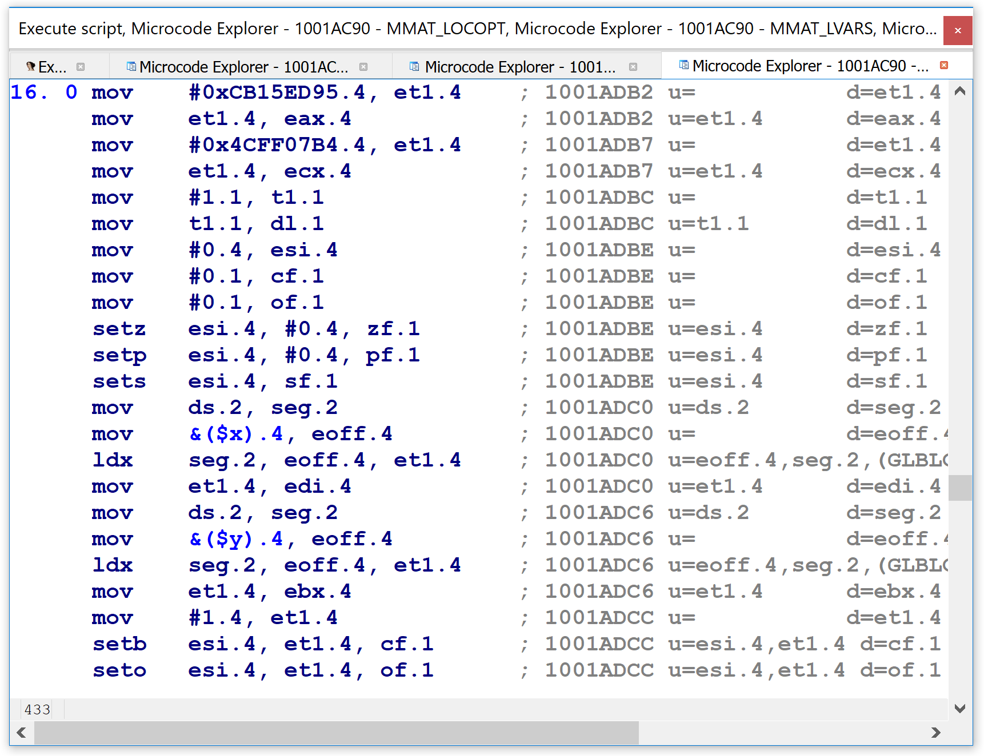Click the horizontal scrollbar right arrow

[x=935, y=733]
